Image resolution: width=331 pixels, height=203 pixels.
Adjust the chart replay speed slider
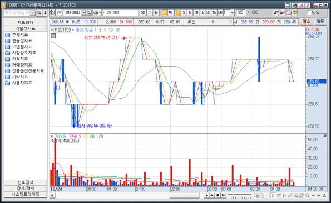point(240,196)
